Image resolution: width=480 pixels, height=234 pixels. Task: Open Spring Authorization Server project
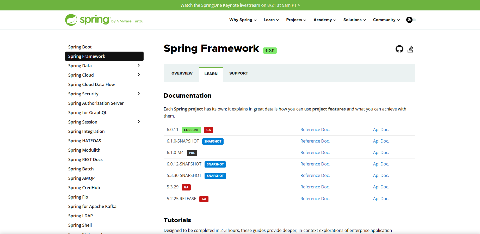pyautogui.click(x=96, y=103)
